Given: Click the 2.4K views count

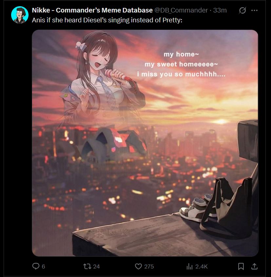Looking at the screenshot, I should 202,266.
